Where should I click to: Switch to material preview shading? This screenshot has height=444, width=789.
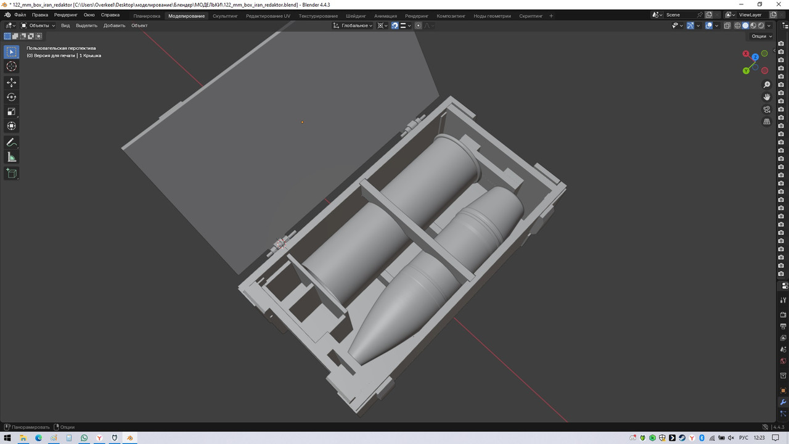point(753,25)
